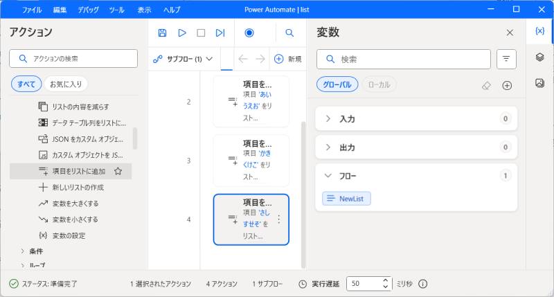
Task: Click the redo right arrow icon
Action: tap(260, 59)
